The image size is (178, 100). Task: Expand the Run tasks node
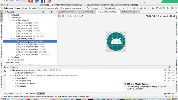click(13, 86)
